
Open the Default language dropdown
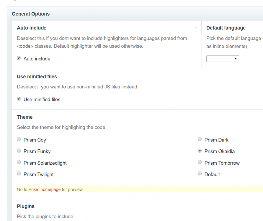click(x=223, y=59)
